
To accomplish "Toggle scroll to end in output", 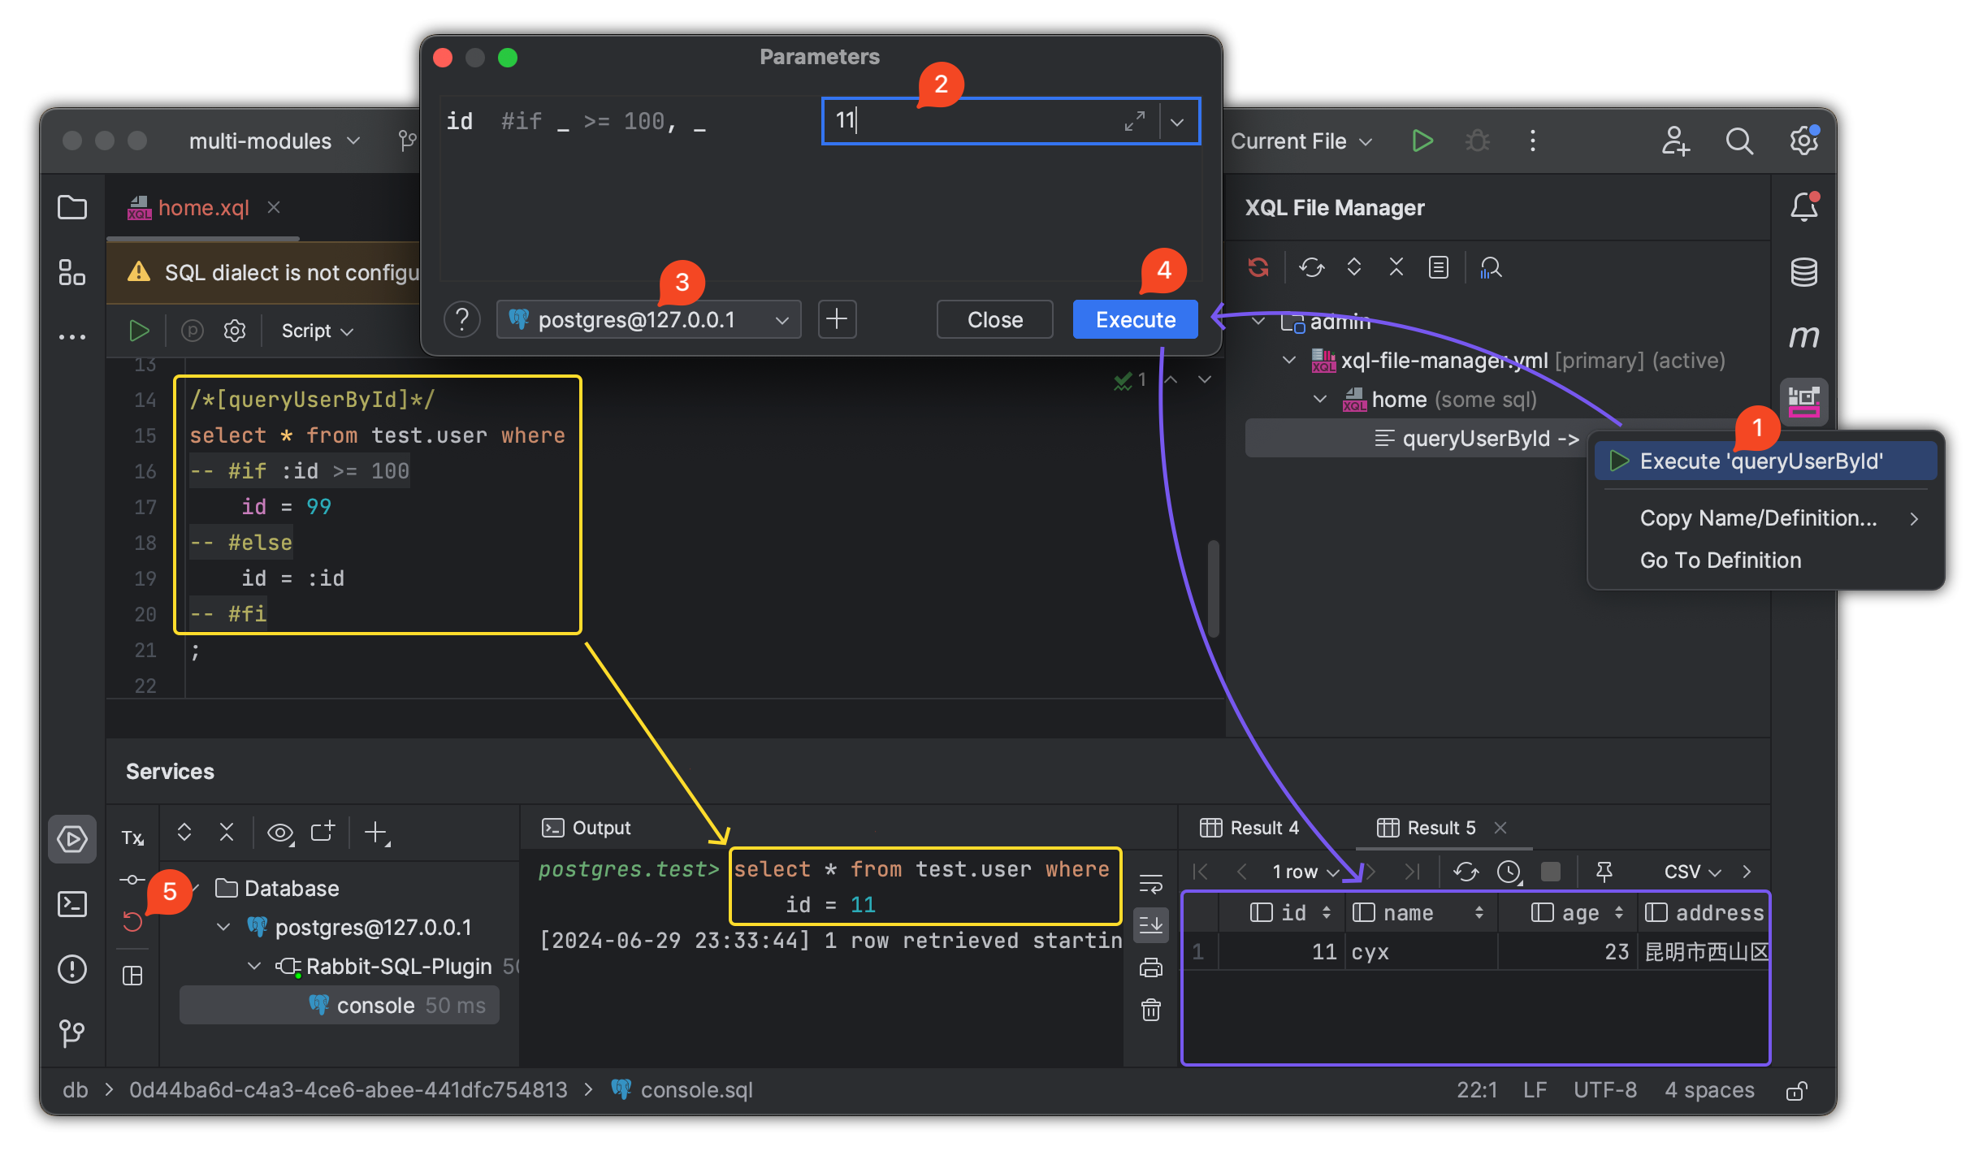I will (x=1150, y=924).
